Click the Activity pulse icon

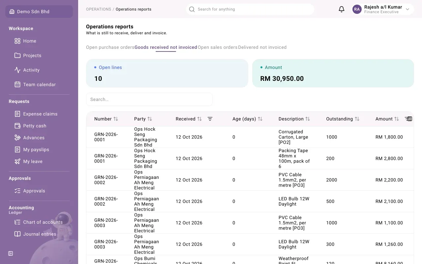(x=17, y=70)
